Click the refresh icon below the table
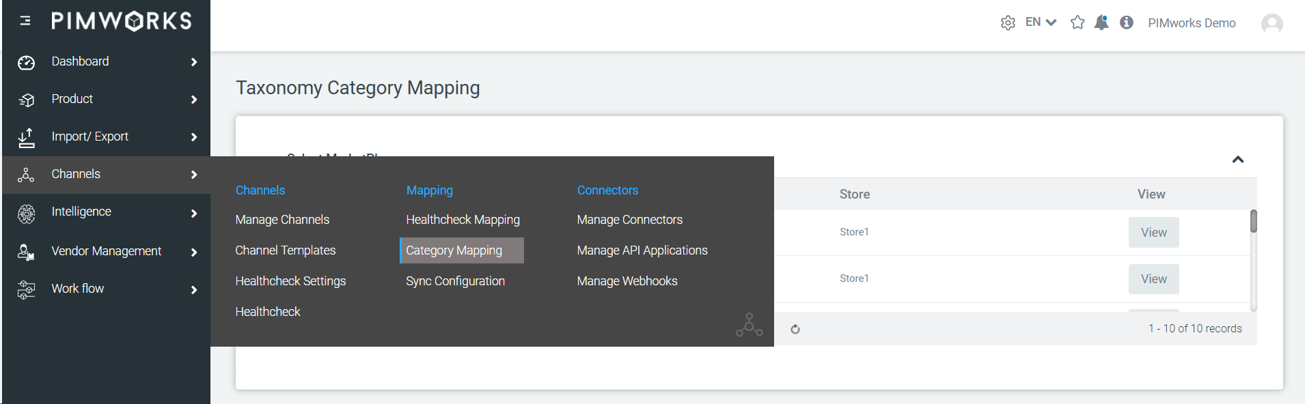Screen dimensions: 1305x404 [x=795, y=329]
